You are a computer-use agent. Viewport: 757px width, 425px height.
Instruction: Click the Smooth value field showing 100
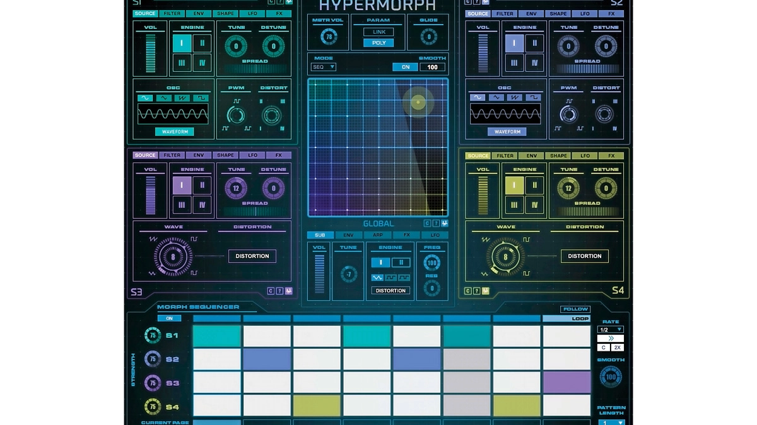point(432,67)
